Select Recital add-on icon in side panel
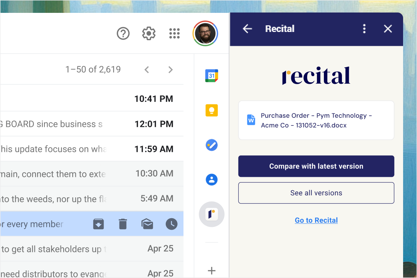The height and width of the screenshot is (278, 417). [212, 214]
